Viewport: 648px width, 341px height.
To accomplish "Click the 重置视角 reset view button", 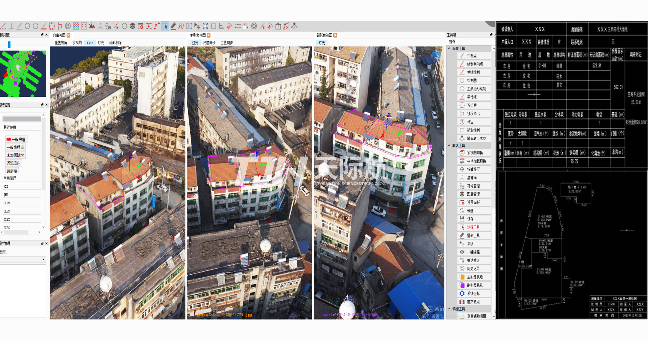I will coord(61,43).
